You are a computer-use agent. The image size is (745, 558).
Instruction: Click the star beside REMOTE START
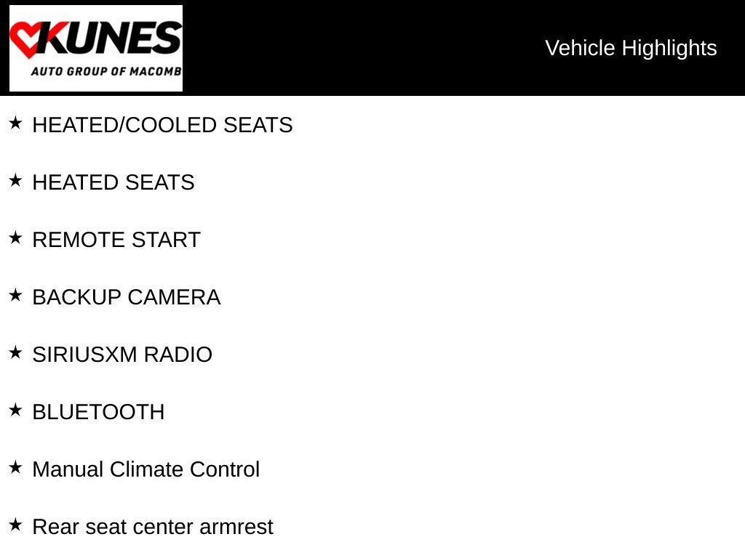15,238
